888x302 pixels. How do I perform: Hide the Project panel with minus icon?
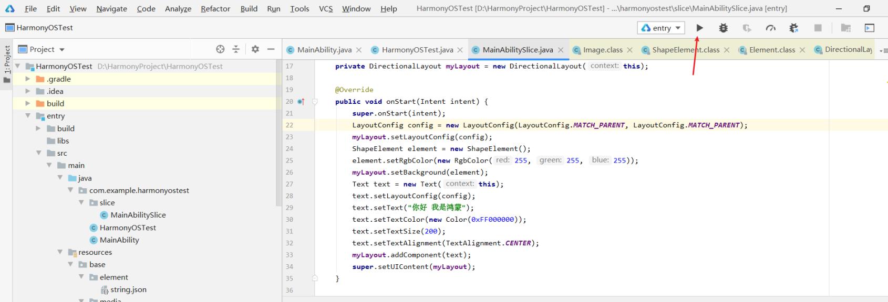(271, 49)
